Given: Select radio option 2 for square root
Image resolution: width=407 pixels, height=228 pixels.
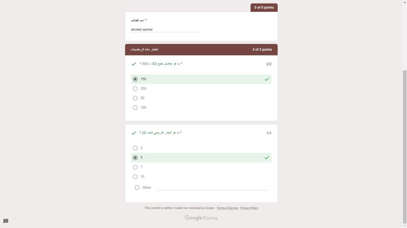Looking at the screenshot, I should pyautogui.click(x=135, y=148).
